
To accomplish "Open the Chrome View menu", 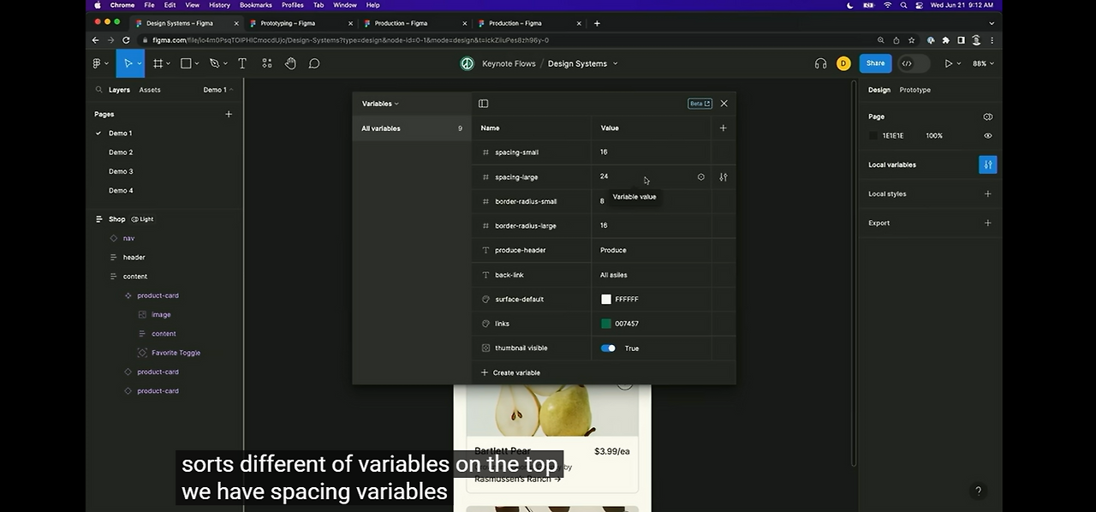I will point(192,5).
